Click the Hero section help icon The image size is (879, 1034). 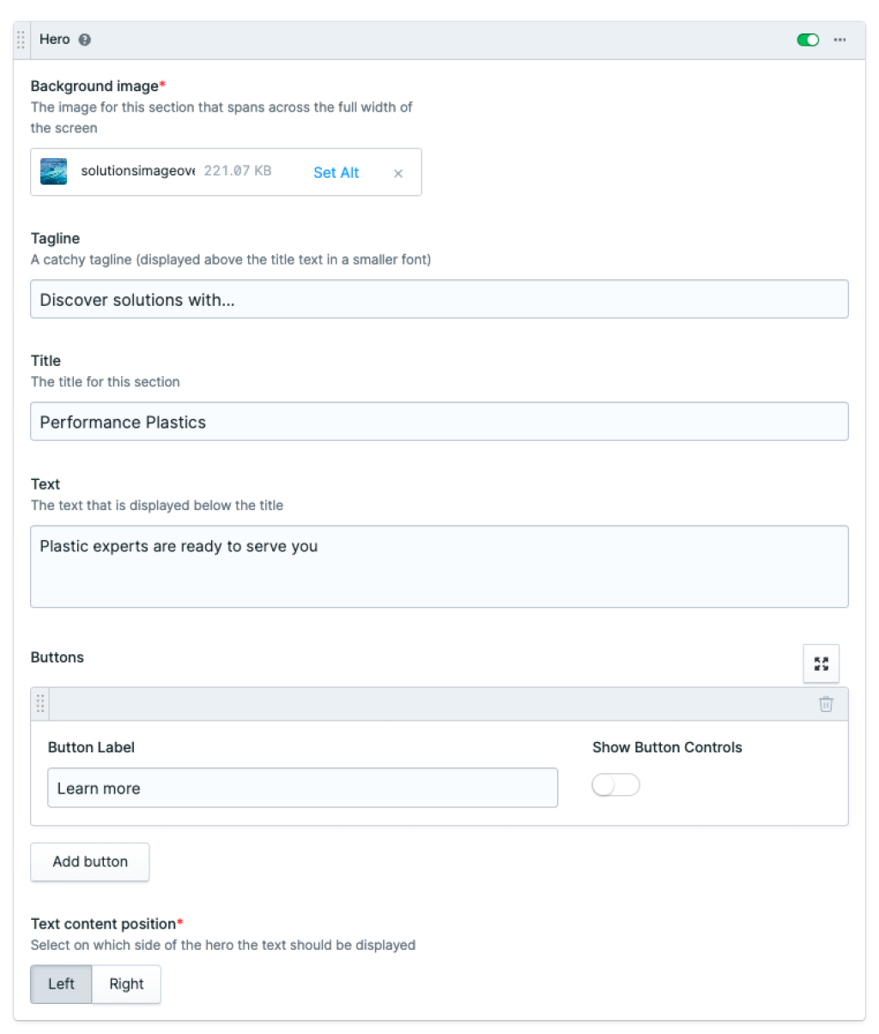tap(84, 40)
